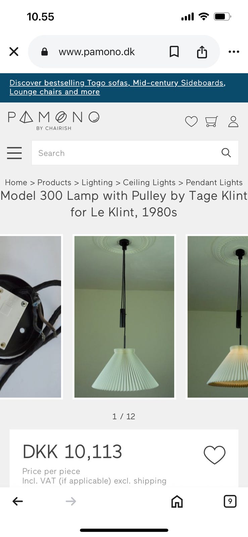Tap the magnifying glass search icon

pos(226,153)
